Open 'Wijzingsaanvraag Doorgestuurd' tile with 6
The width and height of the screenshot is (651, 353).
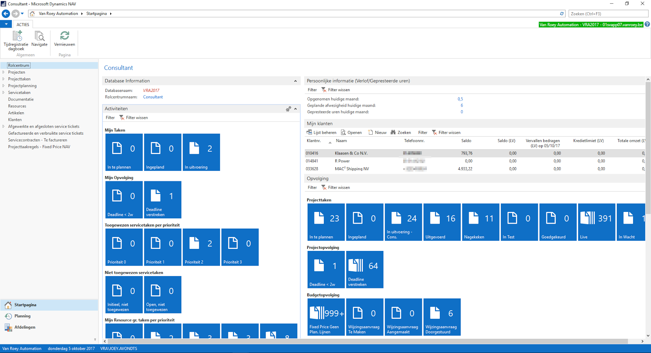[442, 317]
